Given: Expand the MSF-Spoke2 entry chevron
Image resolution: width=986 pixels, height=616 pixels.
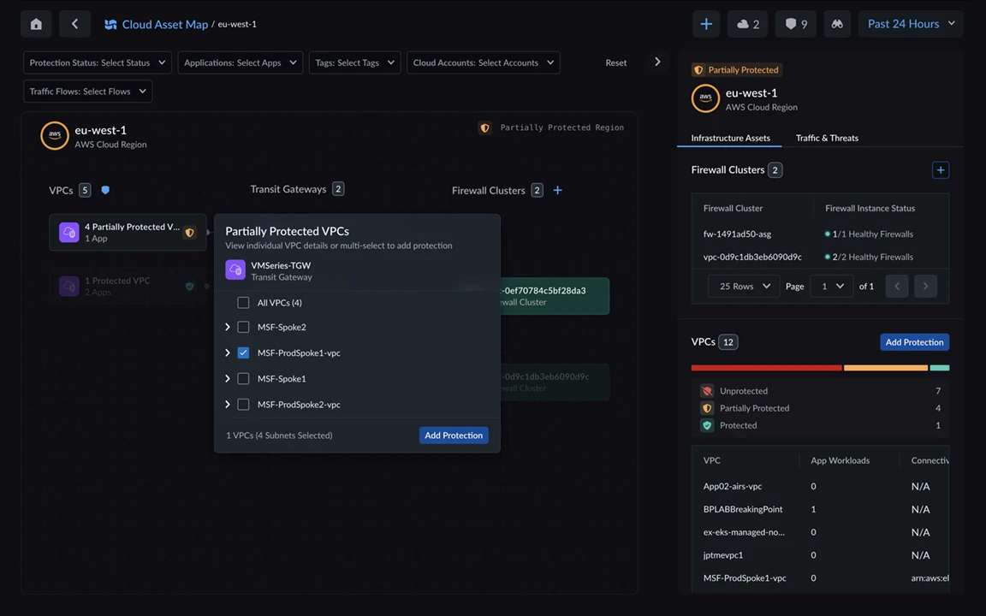Looking at the screenshot, I should [x=227, y=326].
